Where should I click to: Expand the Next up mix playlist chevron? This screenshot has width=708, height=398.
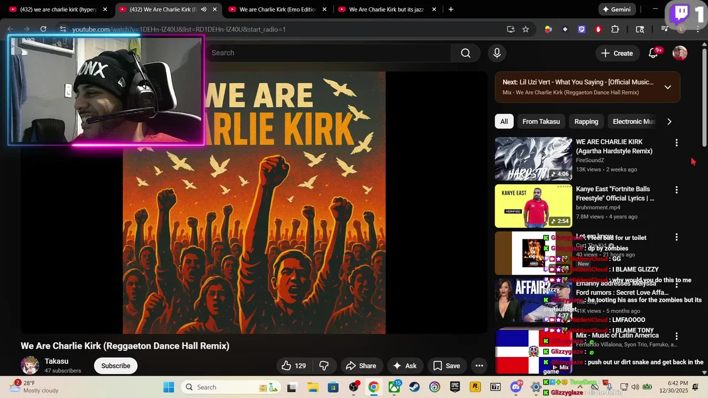click(668, 87)
